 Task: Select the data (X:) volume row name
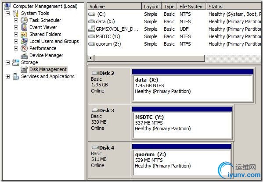pos(105,21)
